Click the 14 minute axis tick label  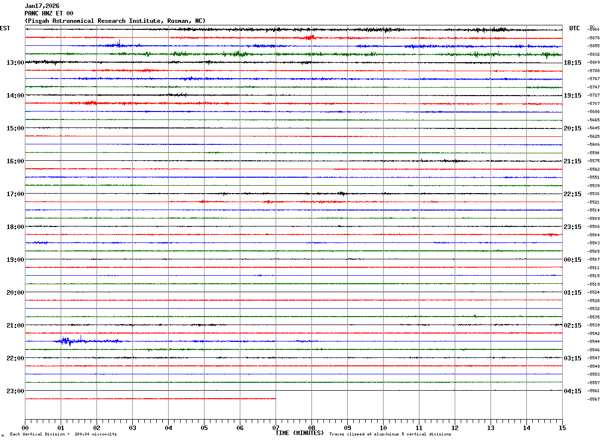526,428
